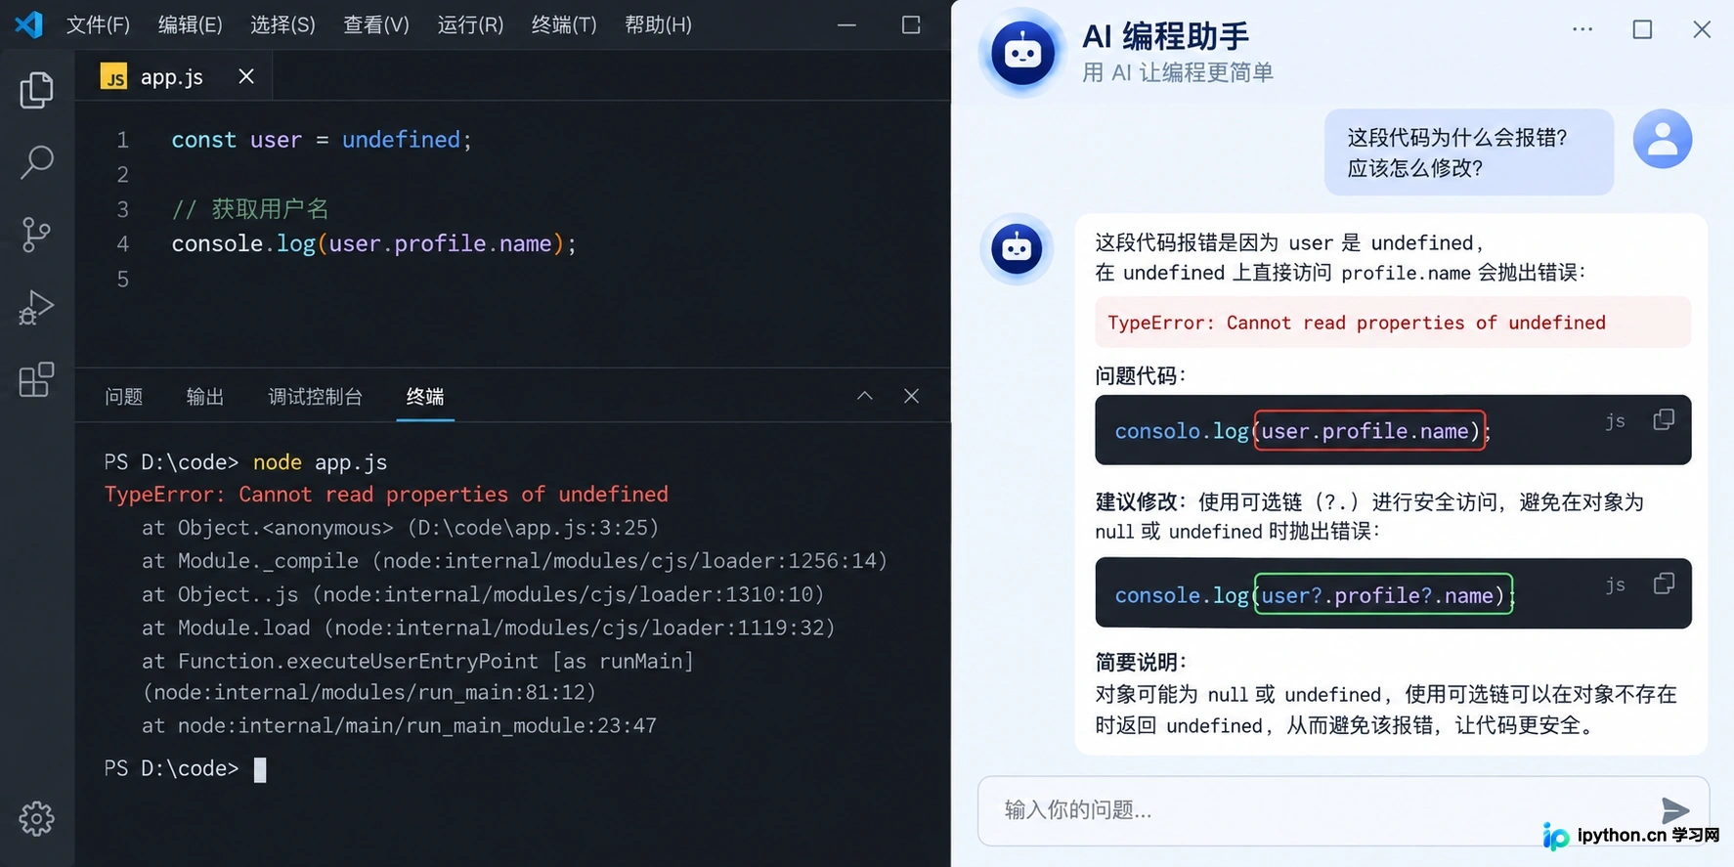Open Source Control branch icon
The image size is (1734, 867).
36,235
